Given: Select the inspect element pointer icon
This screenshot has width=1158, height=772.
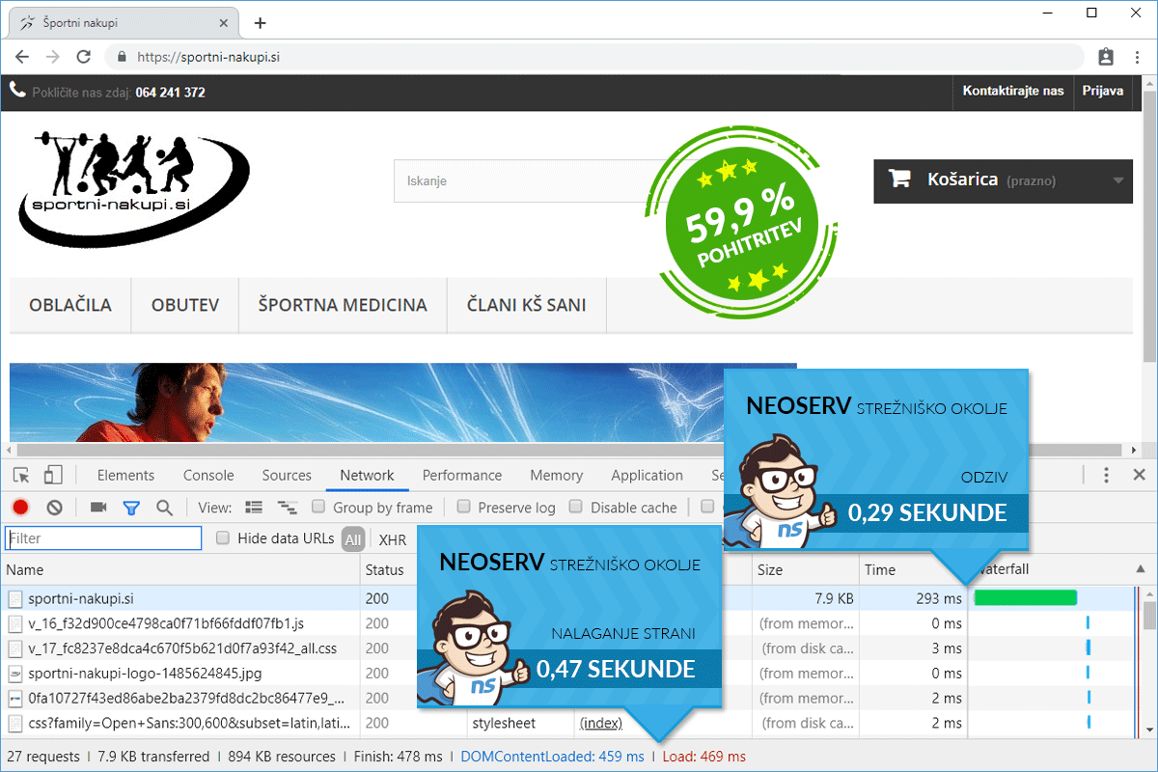Looking at the screenshot, I should (21, 475).
